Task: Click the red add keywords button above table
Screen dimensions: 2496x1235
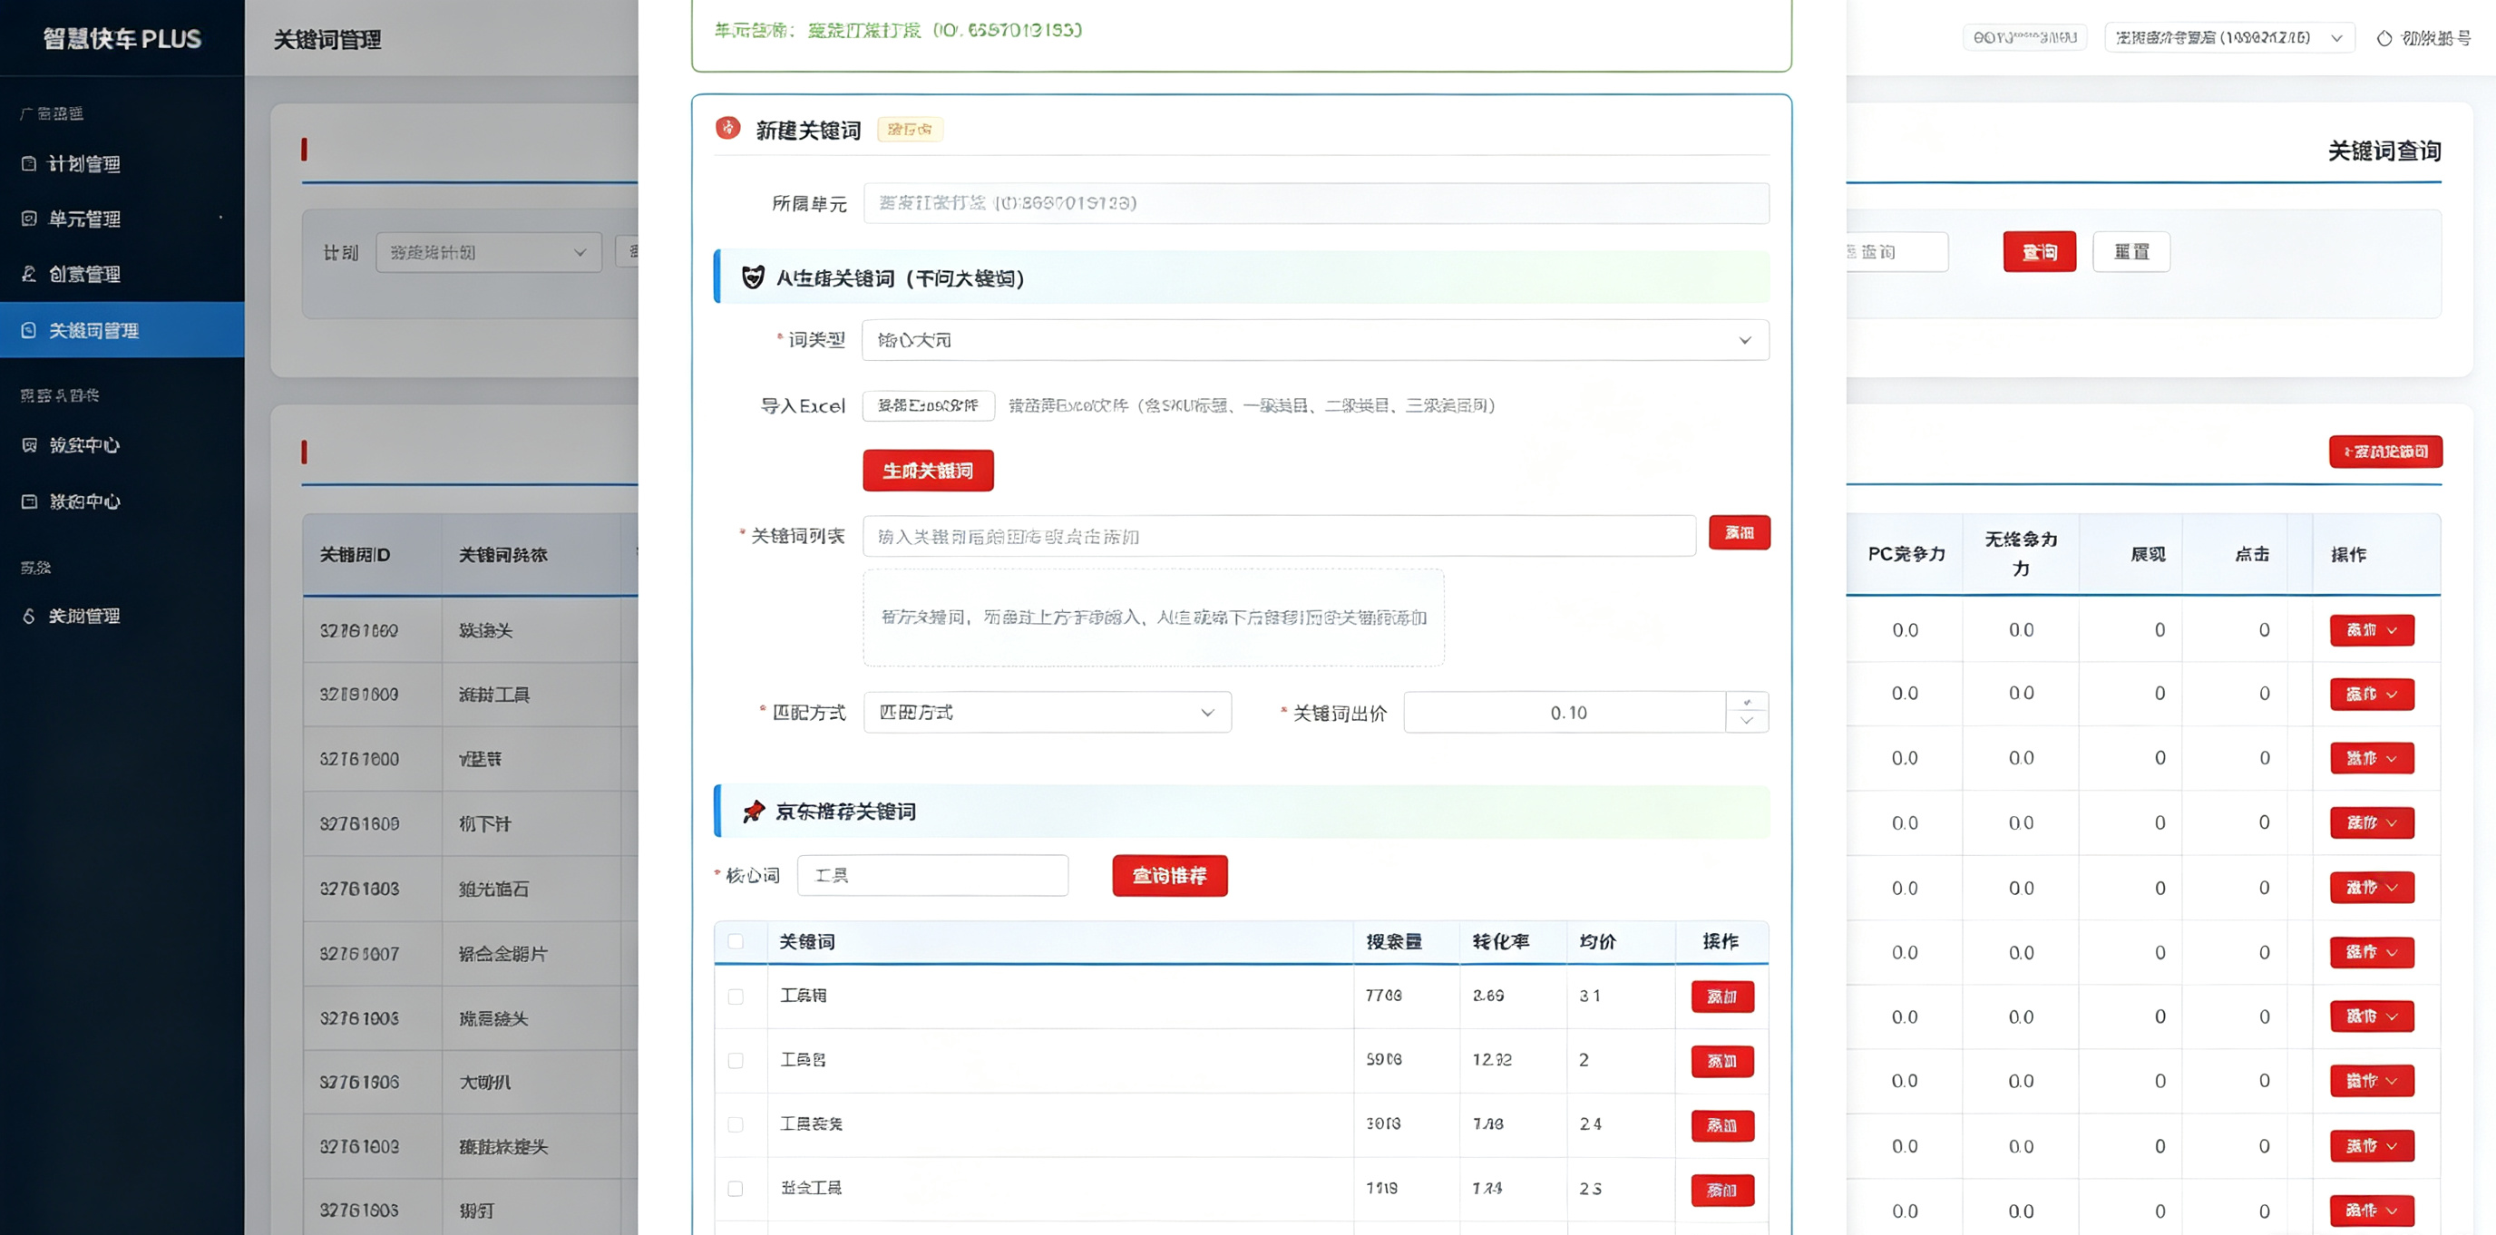Action: pyautogui.click(x=2385, y=452)
